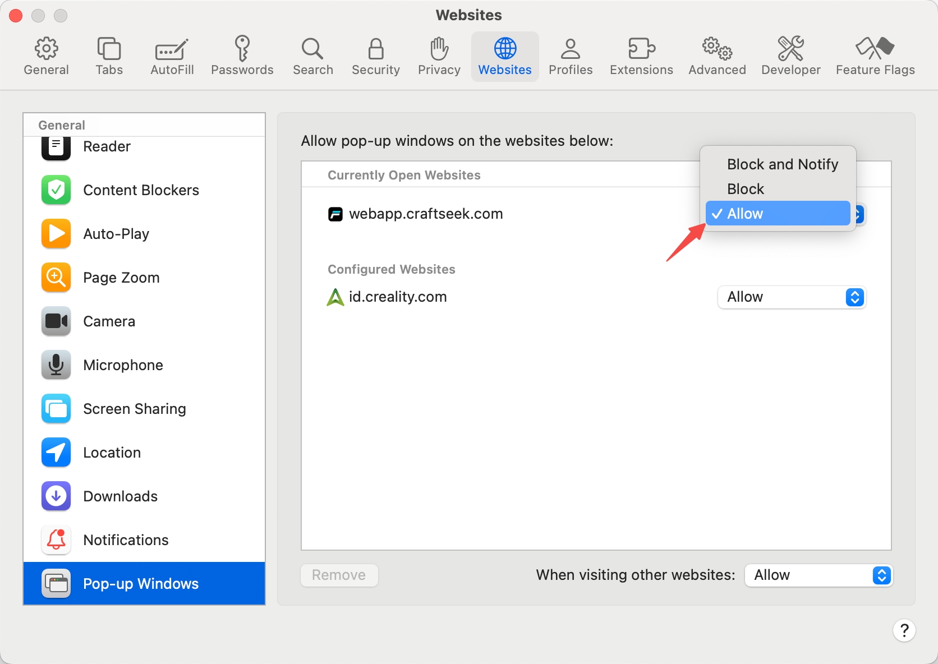Click the help question mark button
The width and height of the screenshot is (938, 664).
904,630
